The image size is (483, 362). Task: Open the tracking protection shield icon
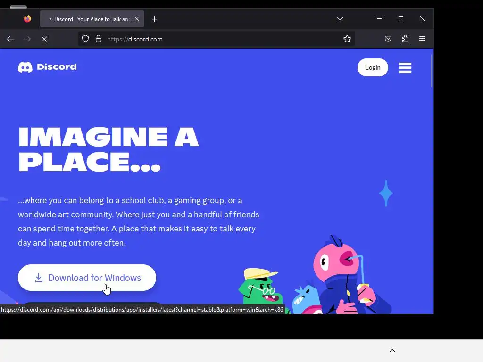[x=85, y=39]
